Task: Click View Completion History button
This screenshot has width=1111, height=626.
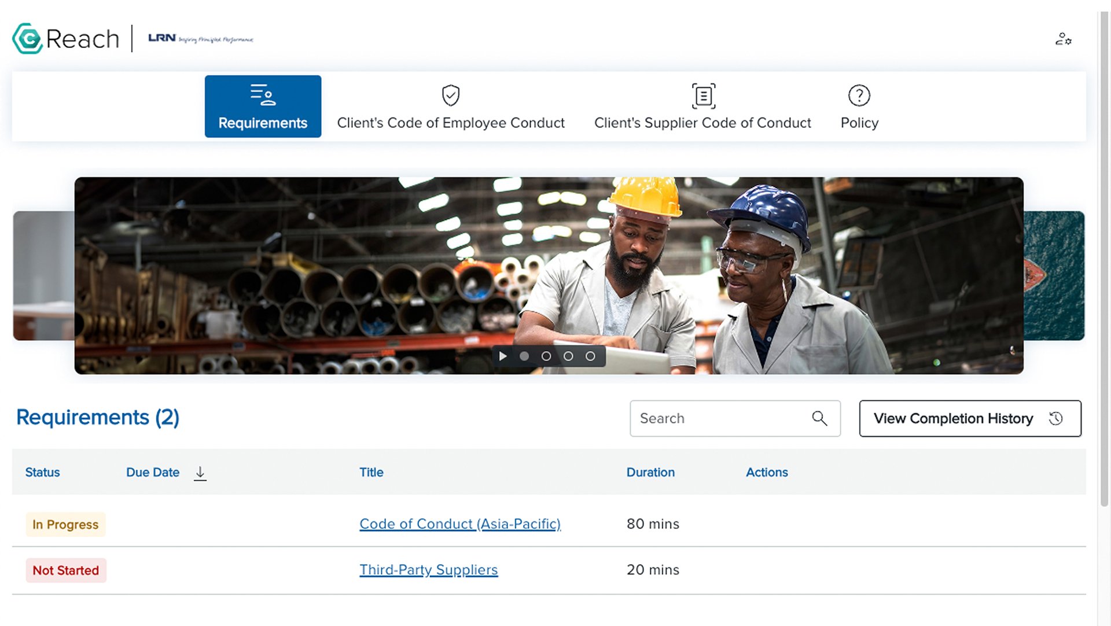Action: [970, 418]
